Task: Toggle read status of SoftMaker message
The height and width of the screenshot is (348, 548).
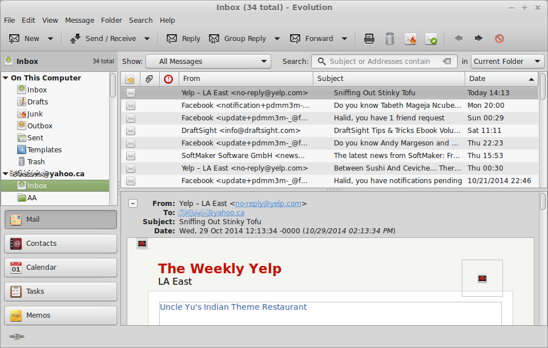Action: pos(131,156)
